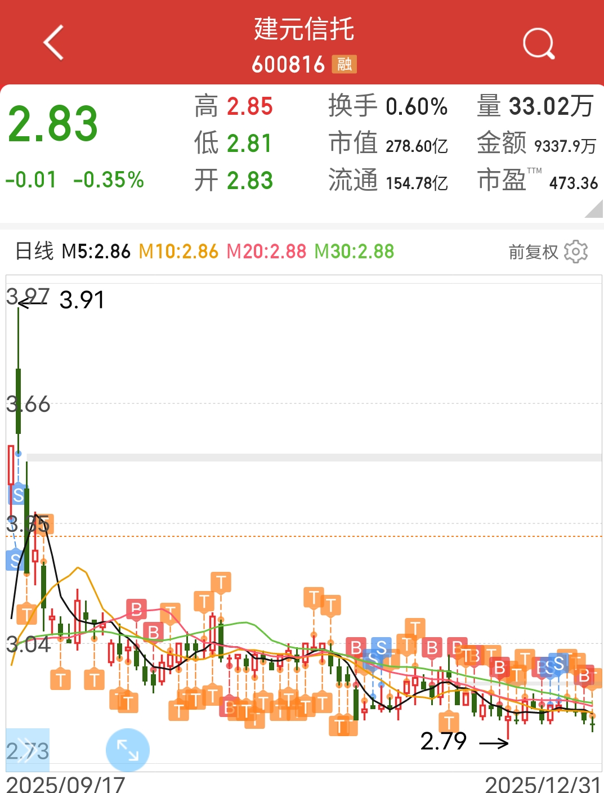Go back using the left arrow
This screenshot has width=604, height=793.
click(54, 42)
